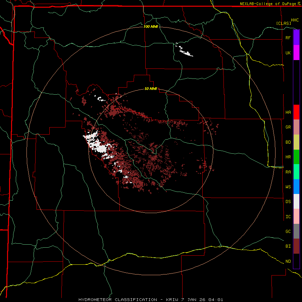Screen dimensions: 302x302
Task: Click the 04:01 time stamp
Action: point(215,300)
